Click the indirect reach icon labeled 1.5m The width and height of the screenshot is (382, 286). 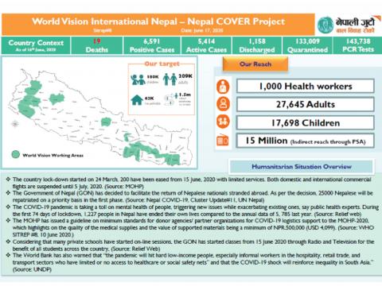tap(171, 99)
